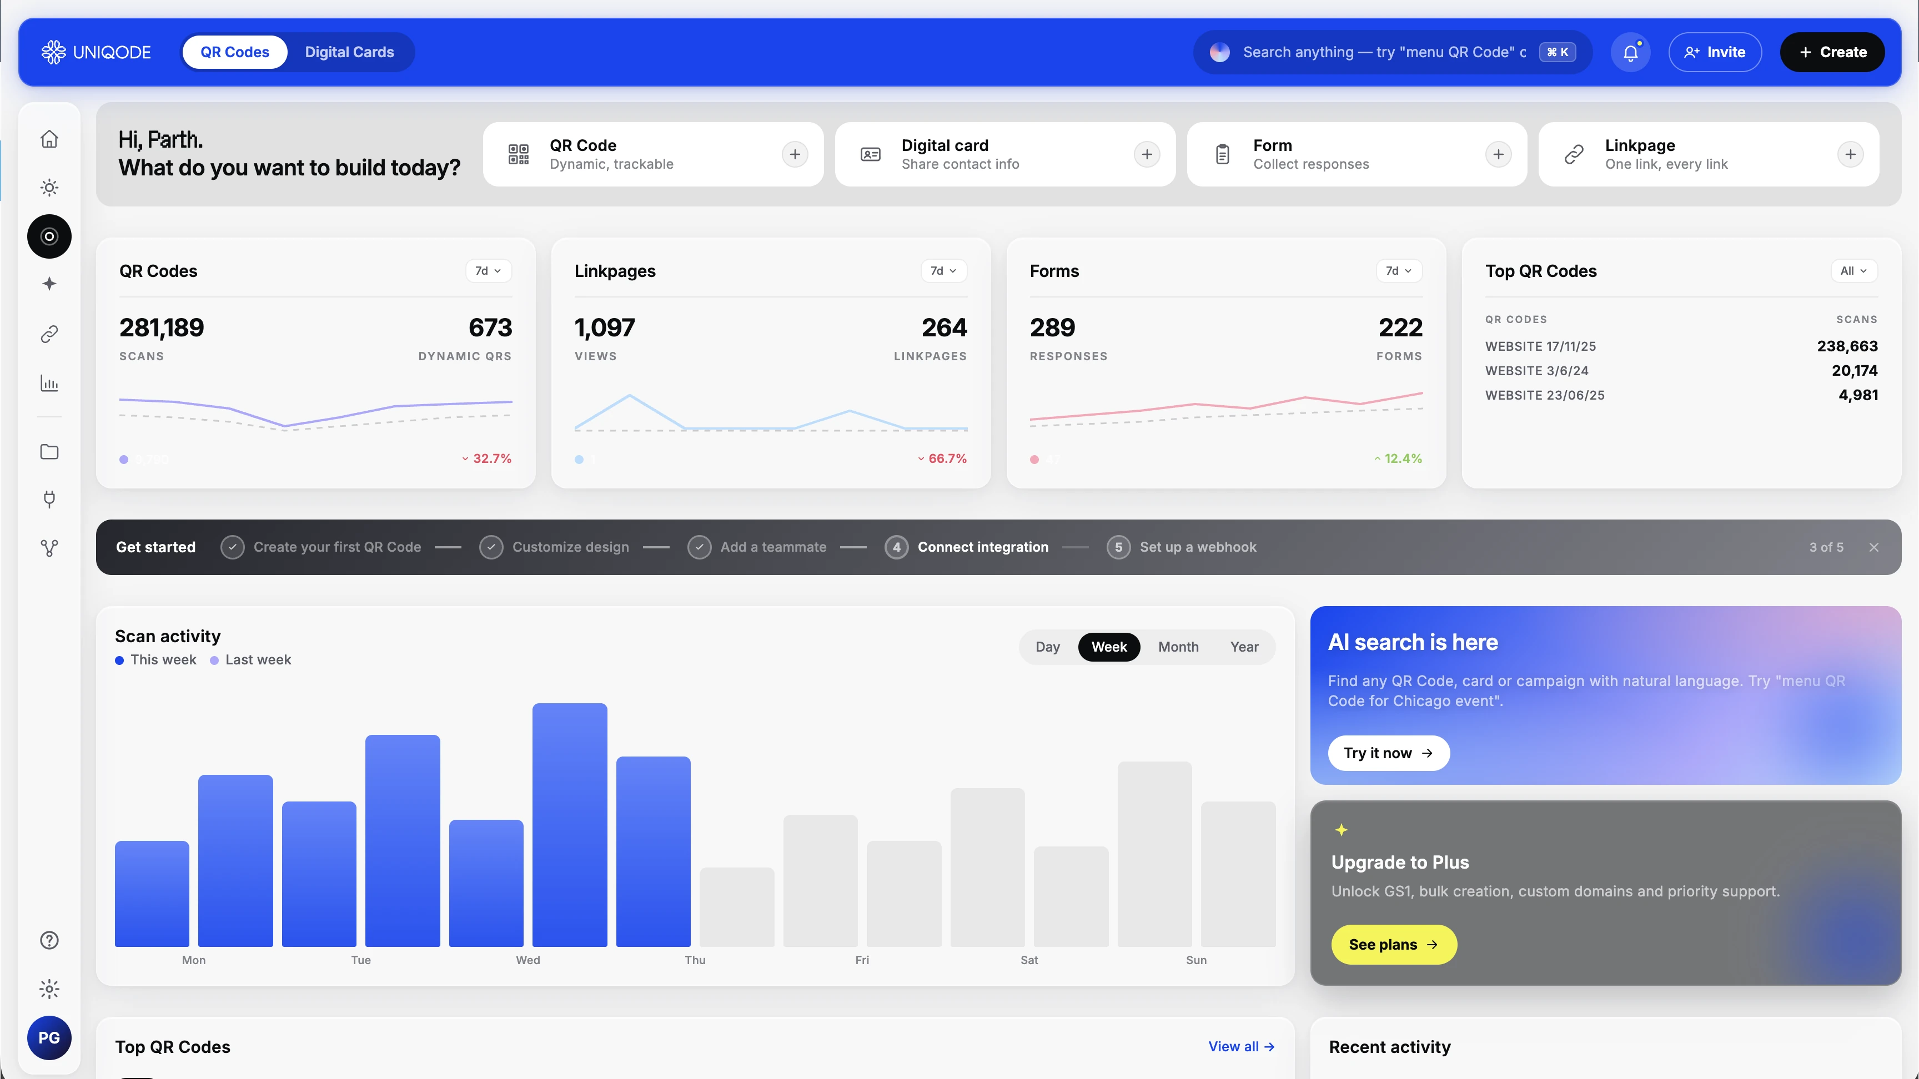Open the branch workflow icon in sidebar
Screen dimensions: 1919x1079
point(49,548)
